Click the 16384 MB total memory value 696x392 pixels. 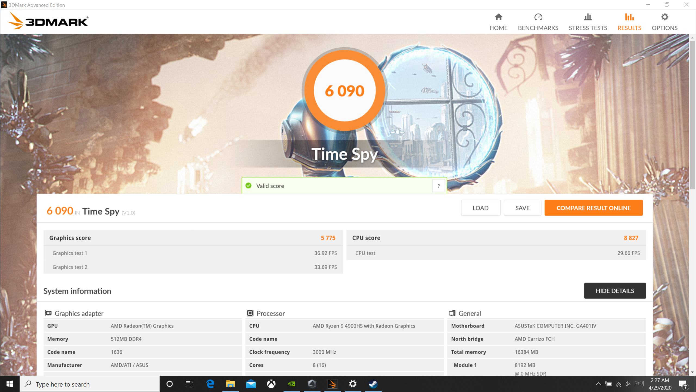526,352
